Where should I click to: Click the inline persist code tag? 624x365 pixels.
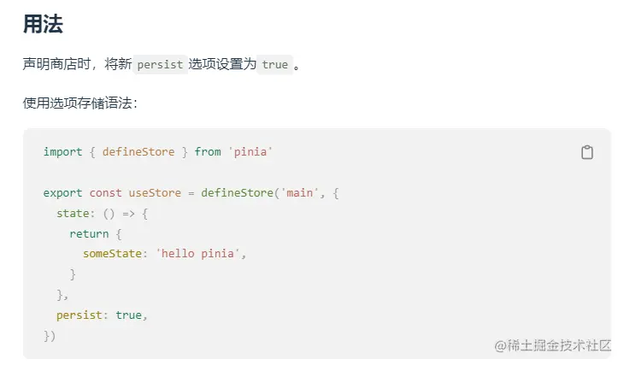162,65
